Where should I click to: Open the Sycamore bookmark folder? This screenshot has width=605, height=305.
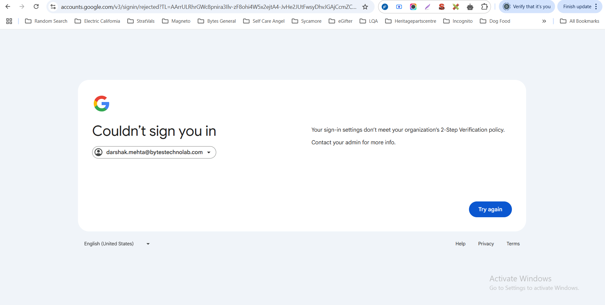(307, 21)
